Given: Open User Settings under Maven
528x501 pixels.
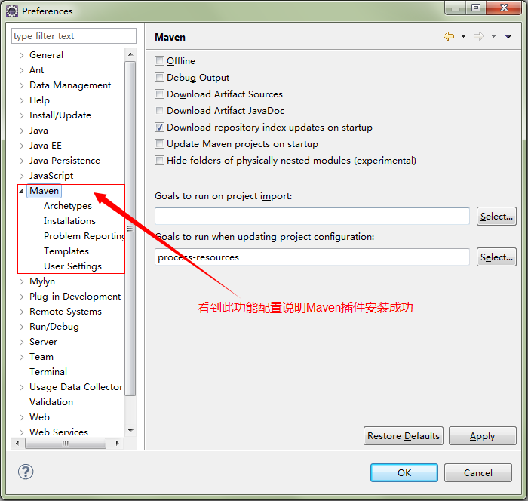Looking at the screenshot, I should [x=72, y=266].
